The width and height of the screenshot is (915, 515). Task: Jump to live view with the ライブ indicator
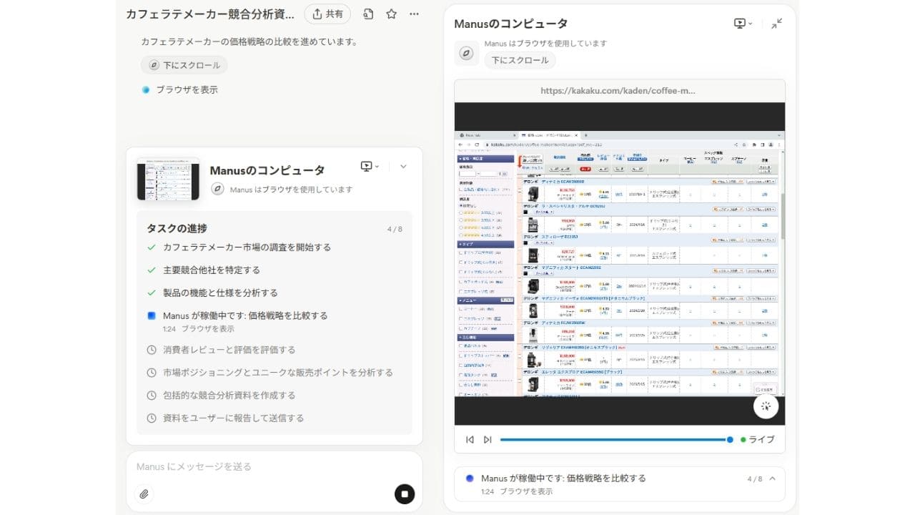pos(757,439)
